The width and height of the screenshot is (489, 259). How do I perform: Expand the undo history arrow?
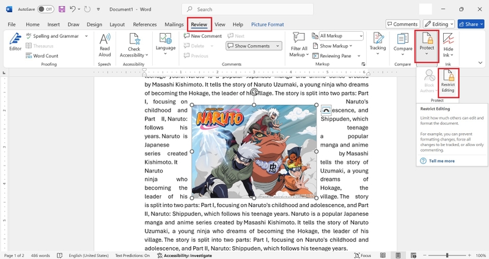[78, 9]
